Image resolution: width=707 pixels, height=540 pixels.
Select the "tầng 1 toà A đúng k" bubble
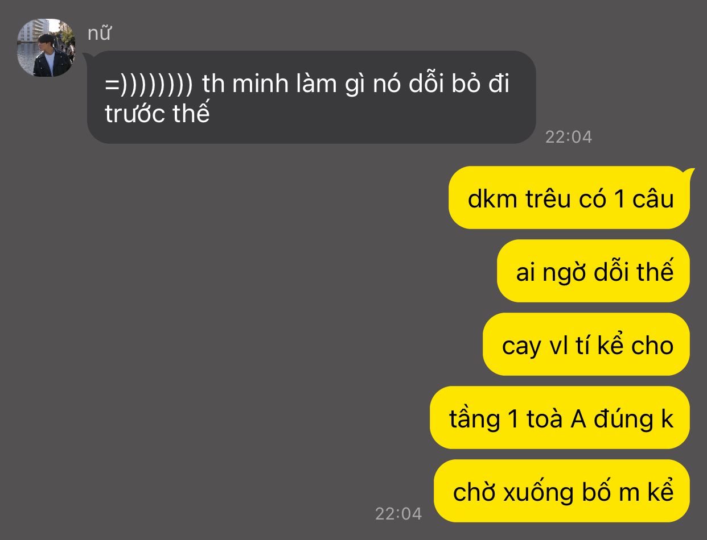[x=560, y=418]
